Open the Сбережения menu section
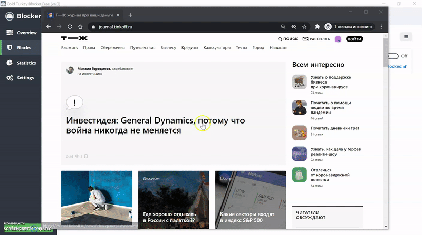 tap(112, 48)
